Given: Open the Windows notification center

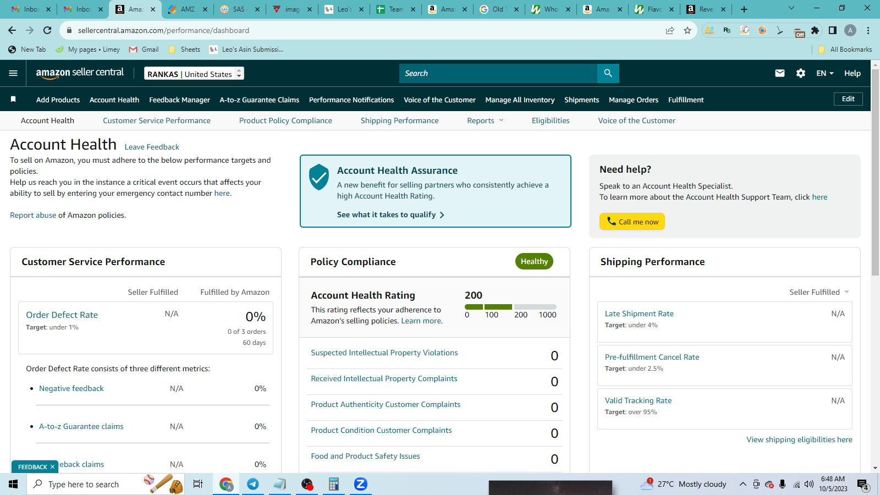Looking at the screenshot, I should coord(863,484).
